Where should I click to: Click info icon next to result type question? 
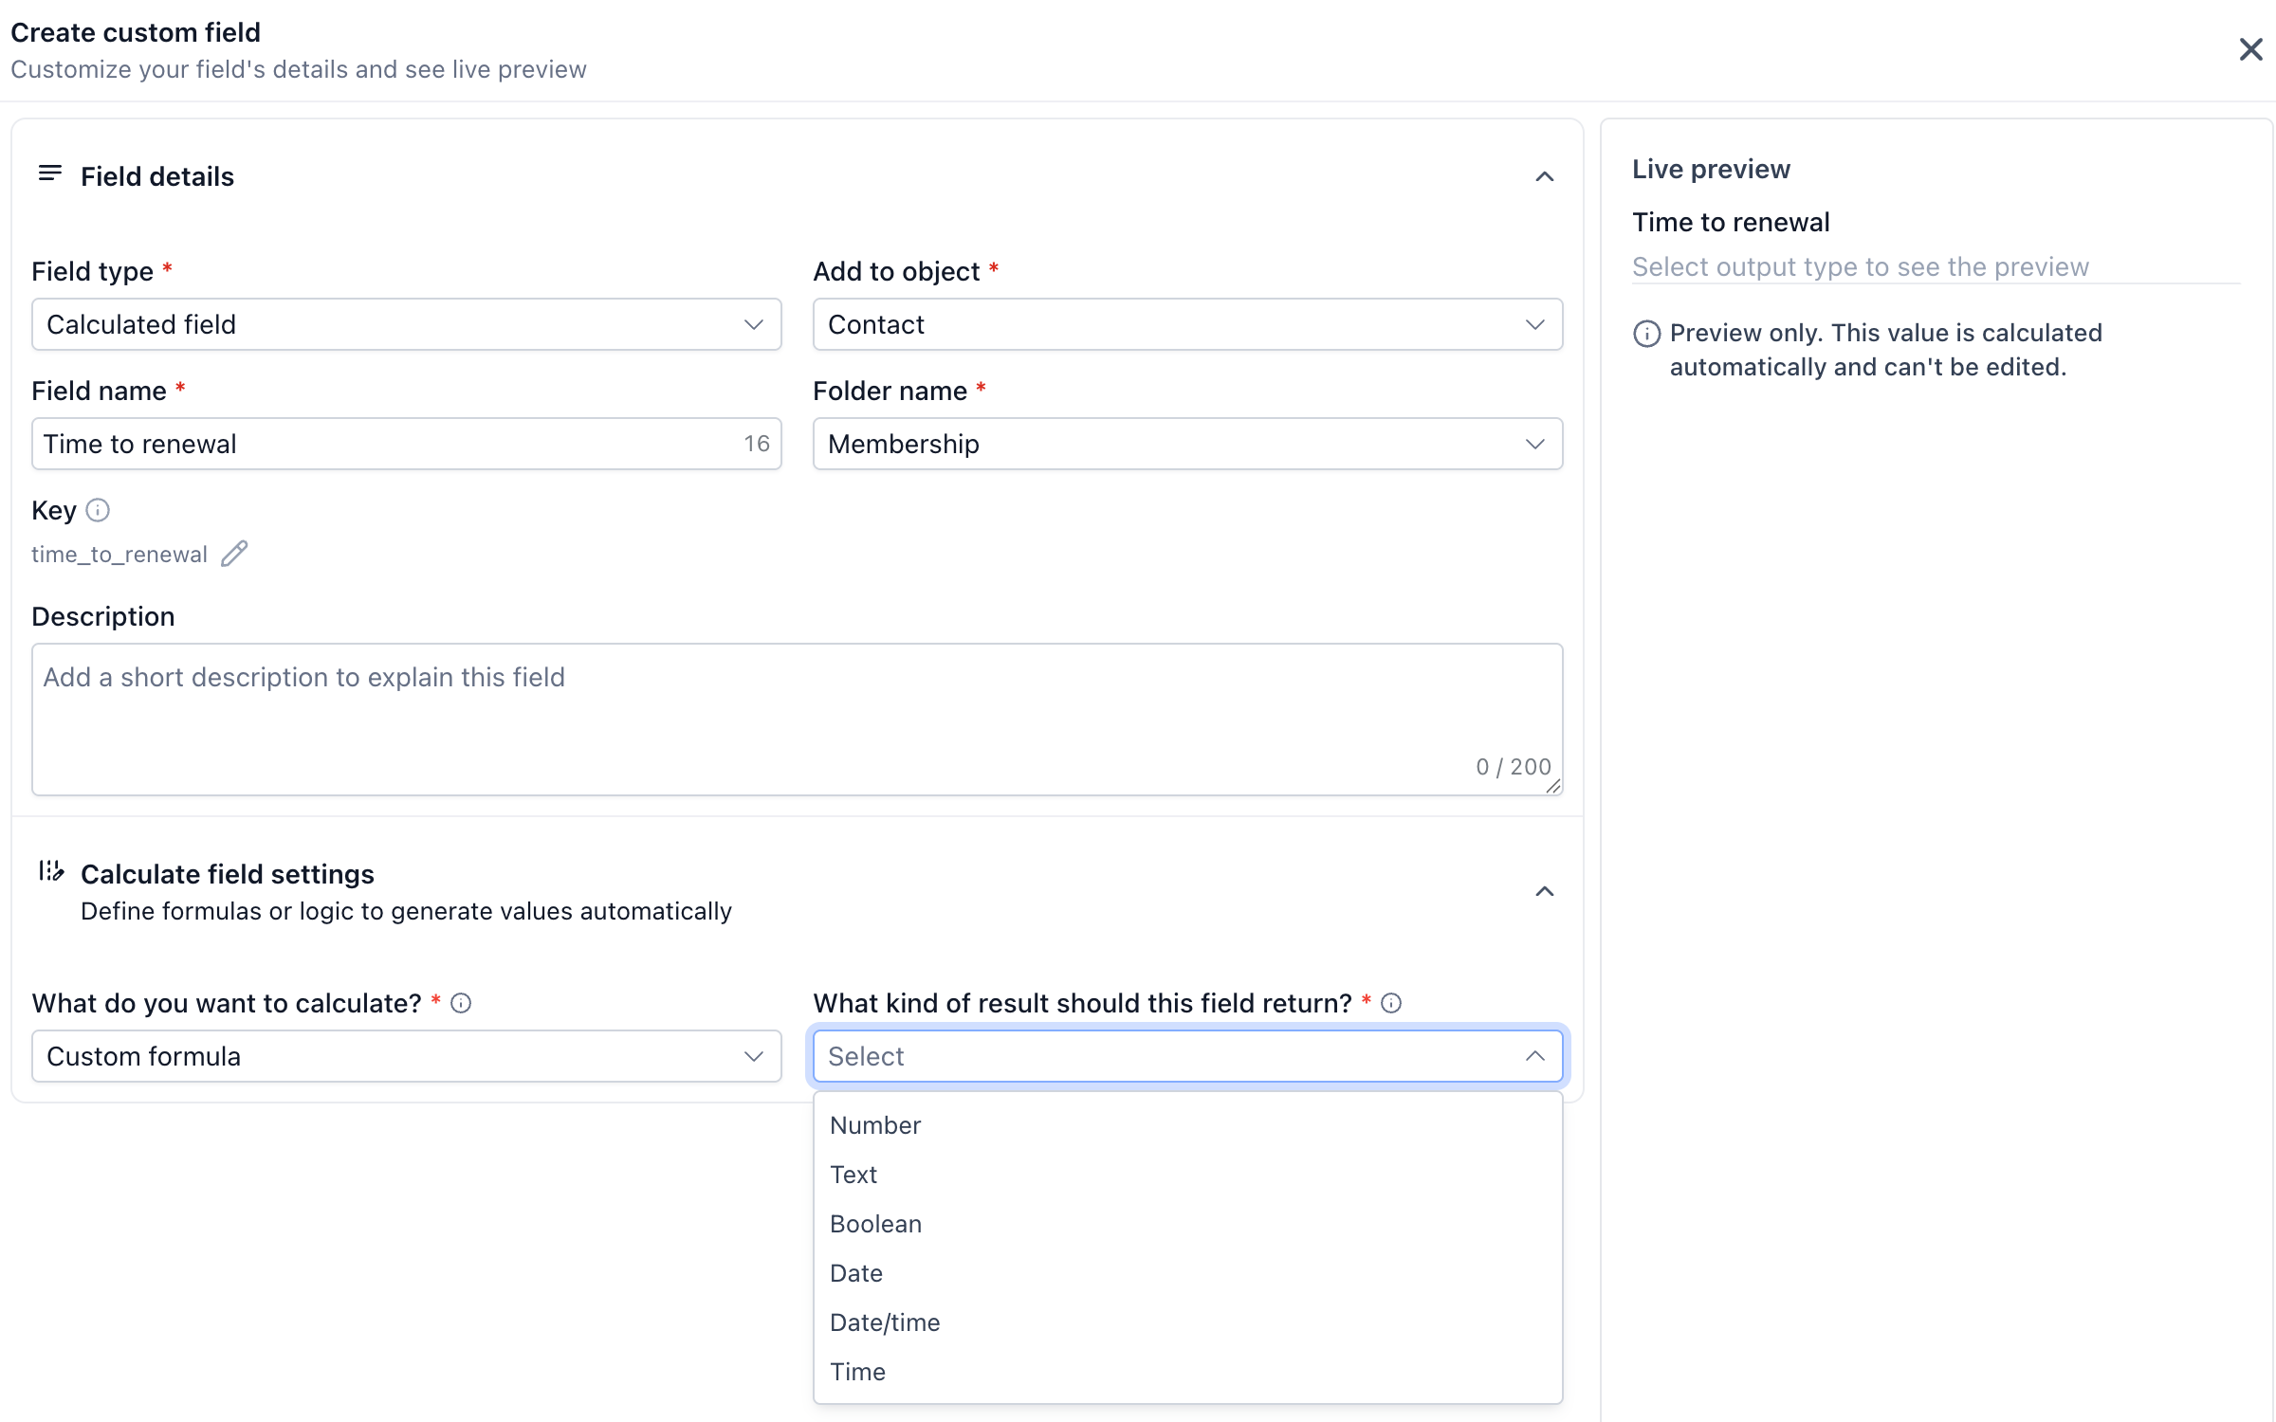click(x=1391, y=1003)
